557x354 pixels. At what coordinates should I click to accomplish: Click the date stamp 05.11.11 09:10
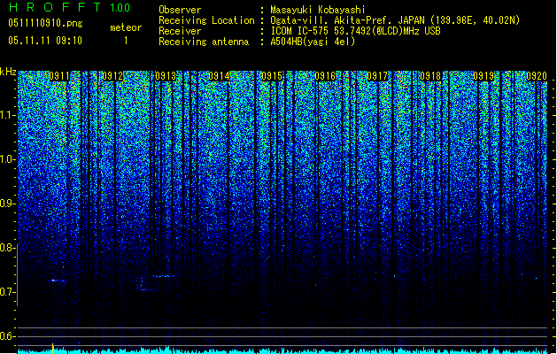(x=45, y=41)
